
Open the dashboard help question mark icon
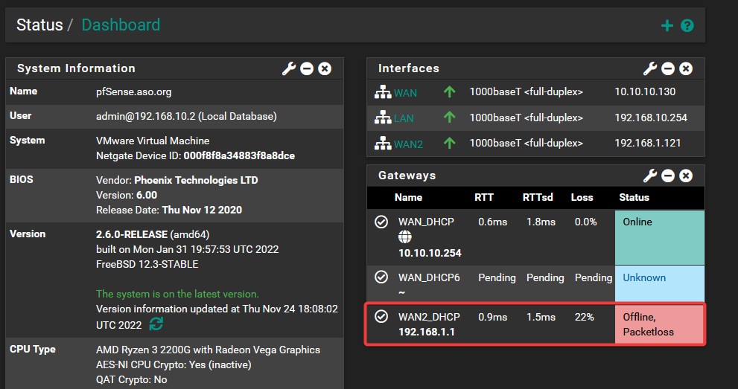coord(687,26)
